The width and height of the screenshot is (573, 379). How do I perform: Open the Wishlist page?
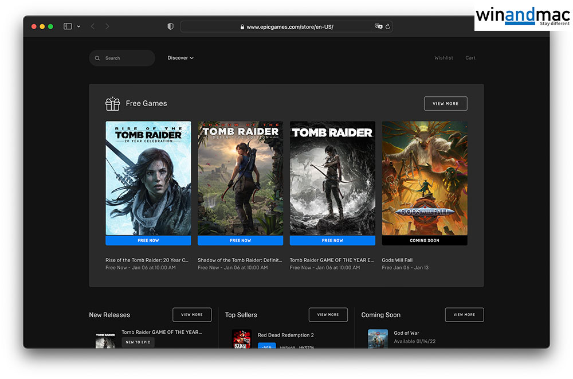point(444,58)
